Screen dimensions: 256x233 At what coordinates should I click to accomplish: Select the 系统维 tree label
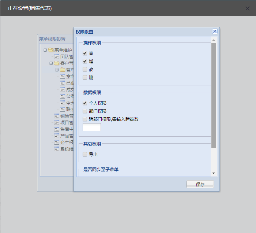pyautogui.click(x=67, y=149)
